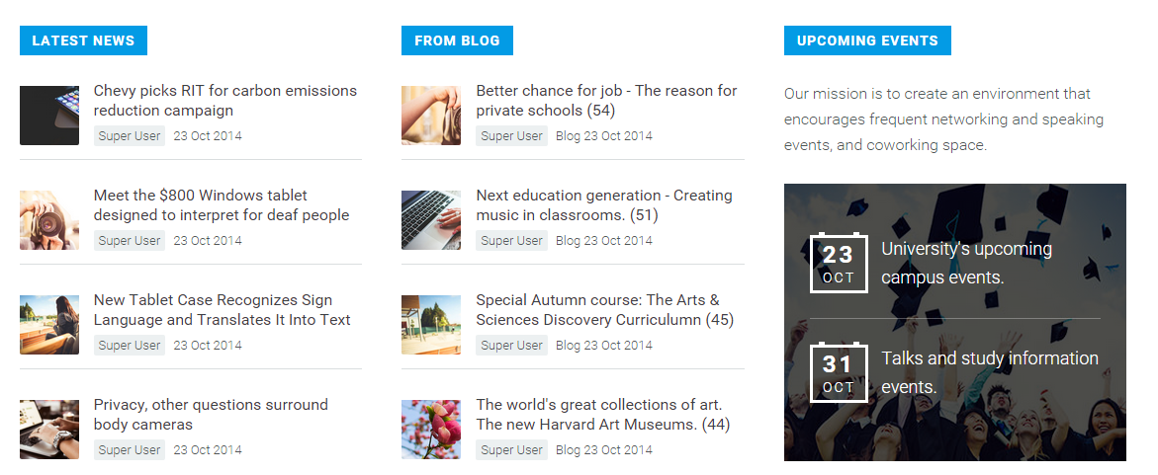Click the 23 Oct calendar date icon
Image resolution: width=1158 pixels, height=475 pixels.
[x=838, y=264]
